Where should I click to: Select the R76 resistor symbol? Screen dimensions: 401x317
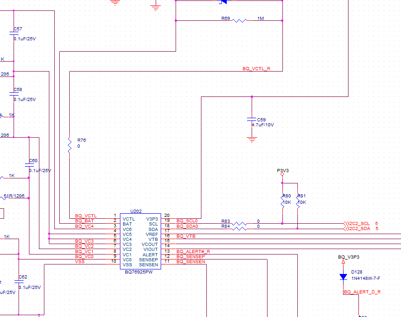(x=70, y=145)
